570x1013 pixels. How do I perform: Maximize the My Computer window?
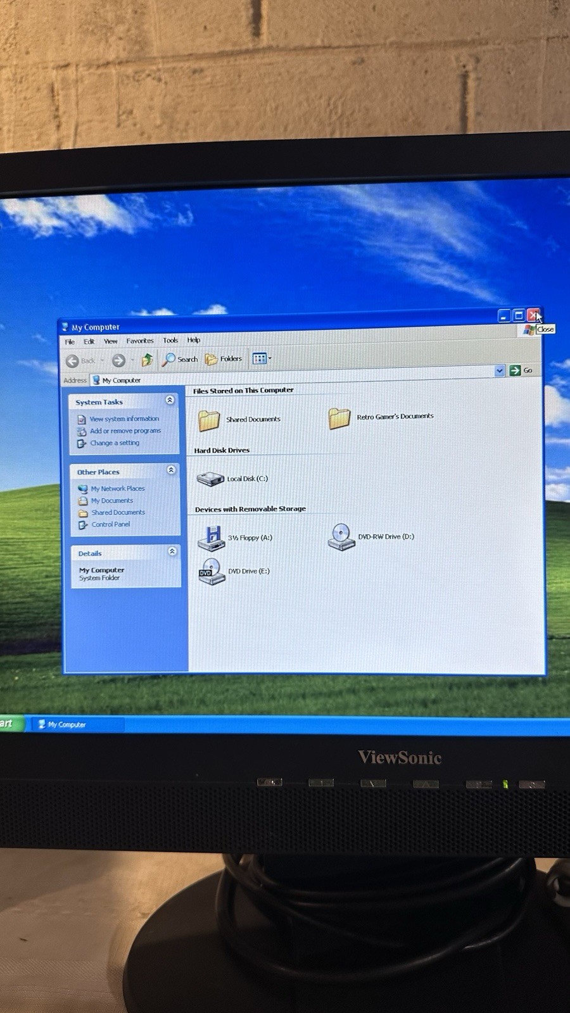pos(519,315)
